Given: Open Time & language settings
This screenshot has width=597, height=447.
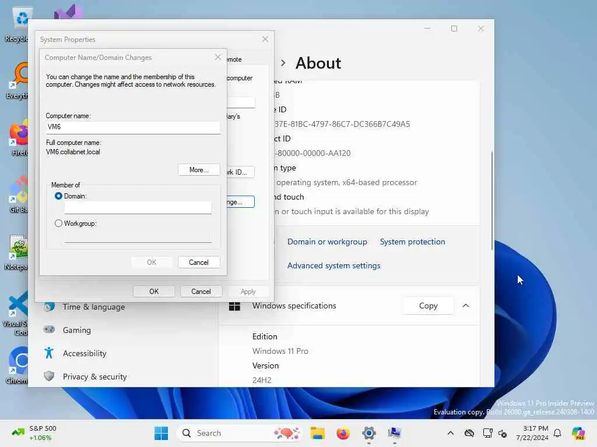Looking at the screenshot, I should coord(94,307).
